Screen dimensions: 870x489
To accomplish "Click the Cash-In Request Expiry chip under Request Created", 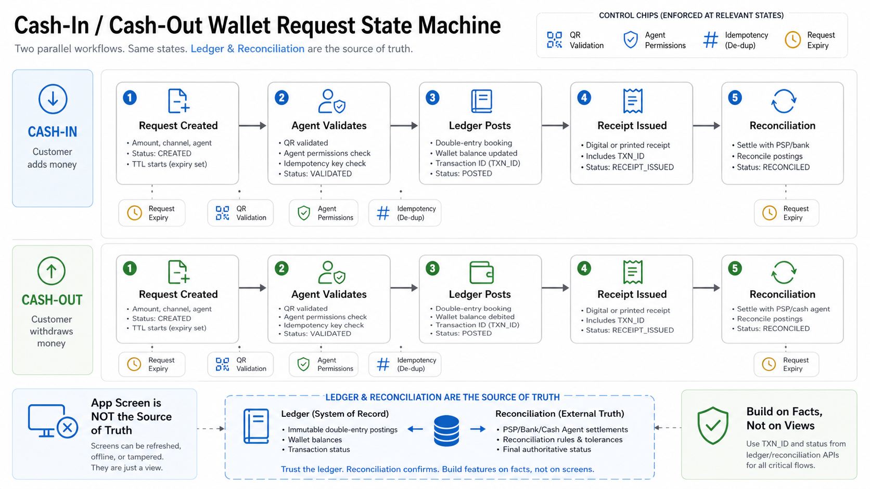I will click(152, 213).
